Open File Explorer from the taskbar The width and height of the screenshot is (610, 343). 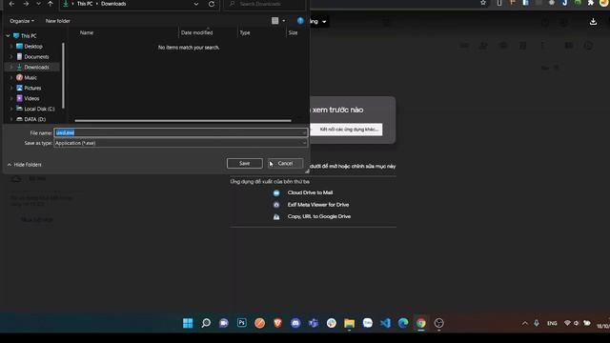(x=350, y=323)
